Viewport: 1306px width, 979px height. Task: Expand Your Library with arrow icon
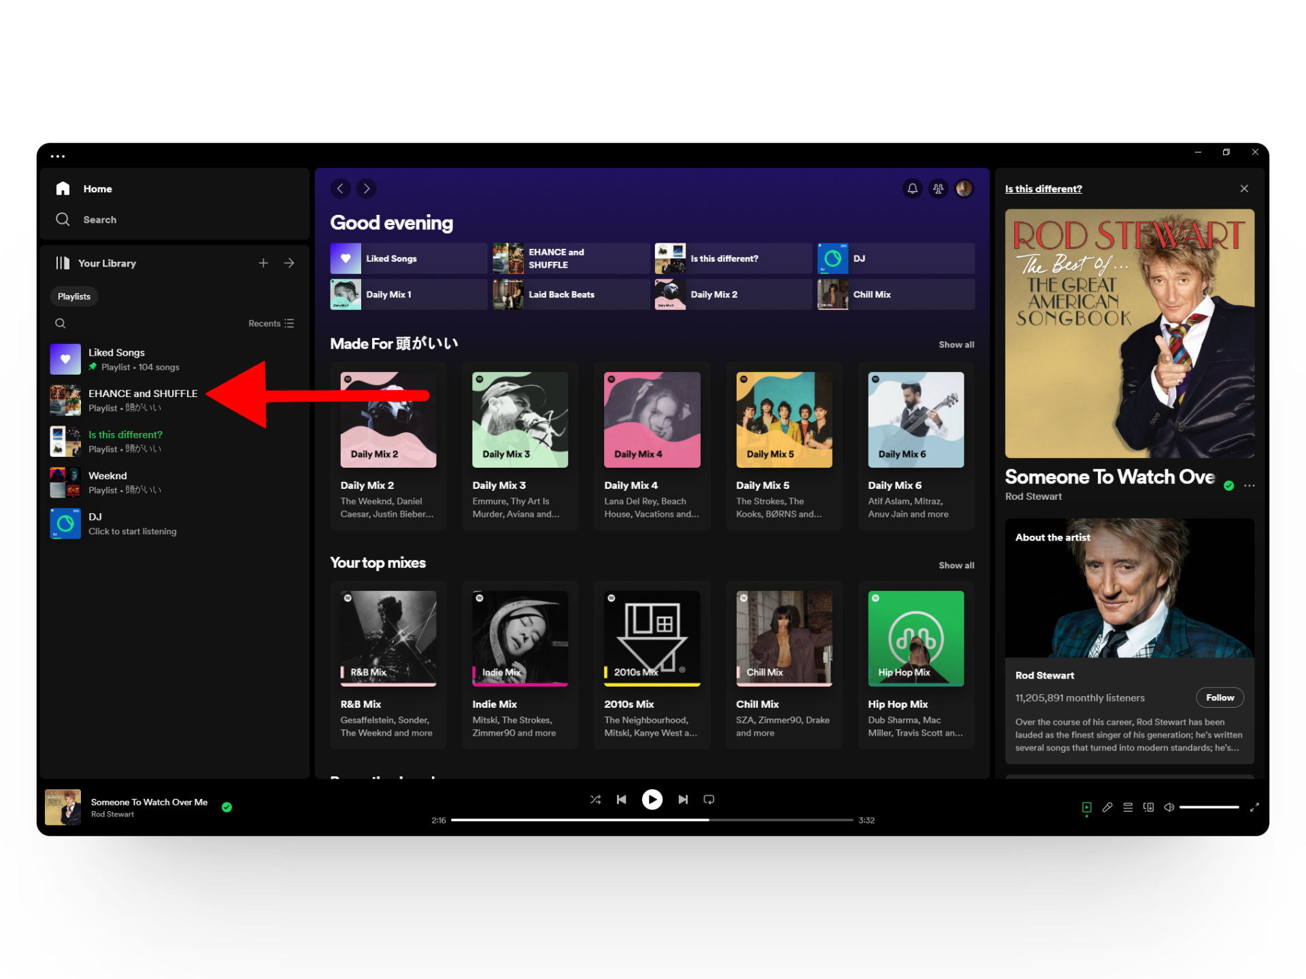coord(289,263)
